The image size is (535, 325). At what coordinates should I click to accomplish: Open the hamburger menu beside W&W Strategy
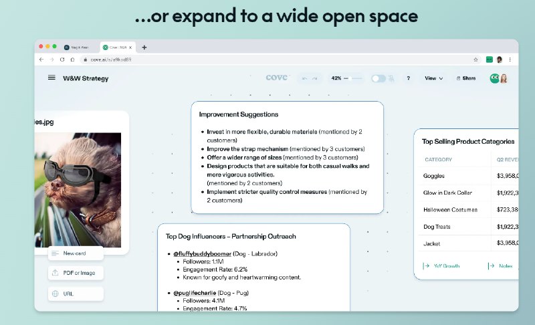pyautogui.click(x=51, y=78)
